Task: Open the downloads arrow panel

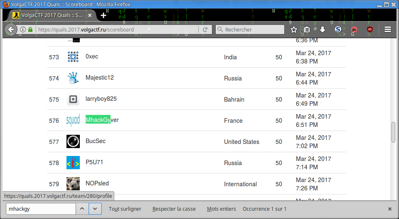Action: (x=323, y=29)
